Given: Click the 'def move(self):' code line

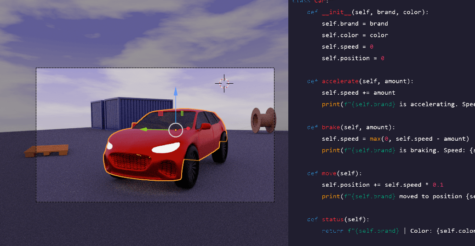Looking at the screenshot, I should 334,173.
